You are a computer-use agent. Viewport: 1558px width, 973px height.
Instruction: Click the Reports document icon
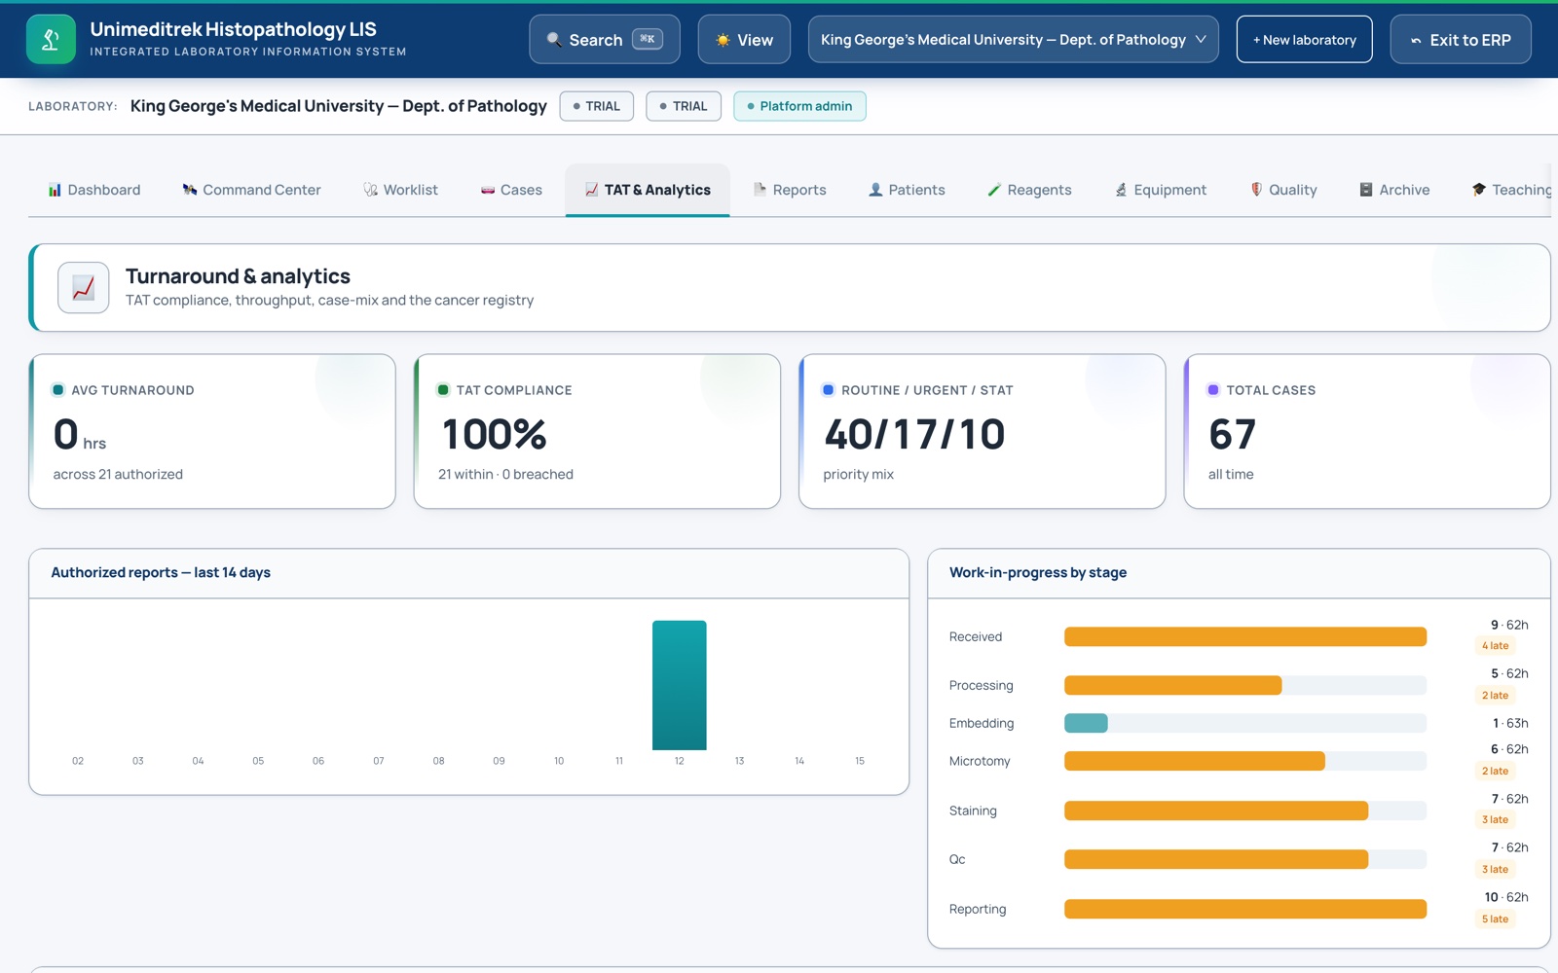[760, 190]
